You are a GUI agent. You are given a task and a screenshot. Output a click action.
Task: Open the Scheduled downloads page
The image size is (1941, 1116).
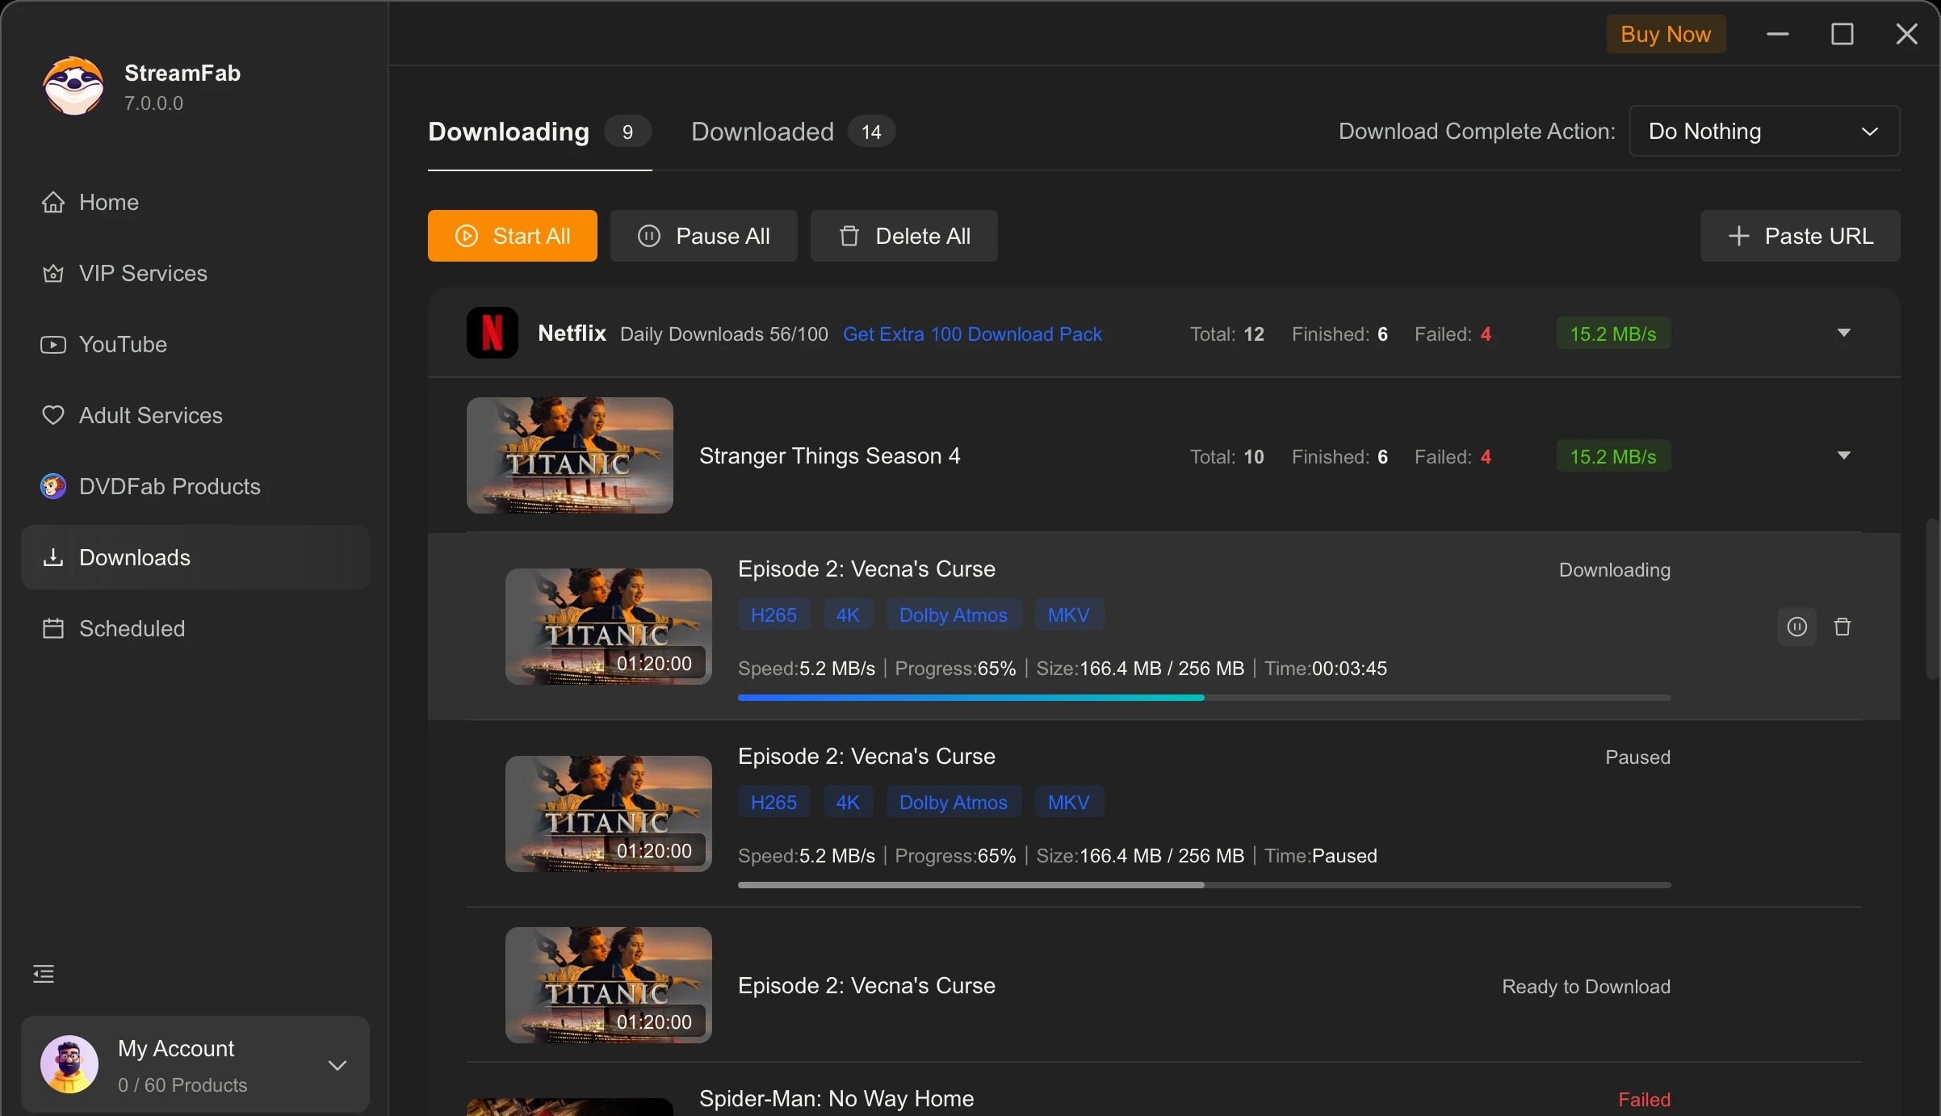[195, 628]
